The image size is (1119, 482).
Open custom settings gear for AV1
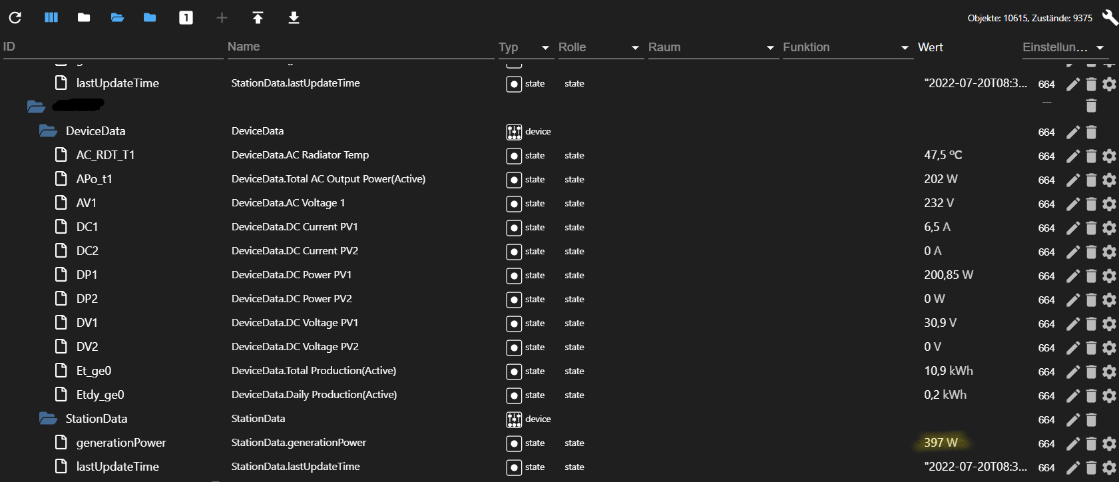1109,204
